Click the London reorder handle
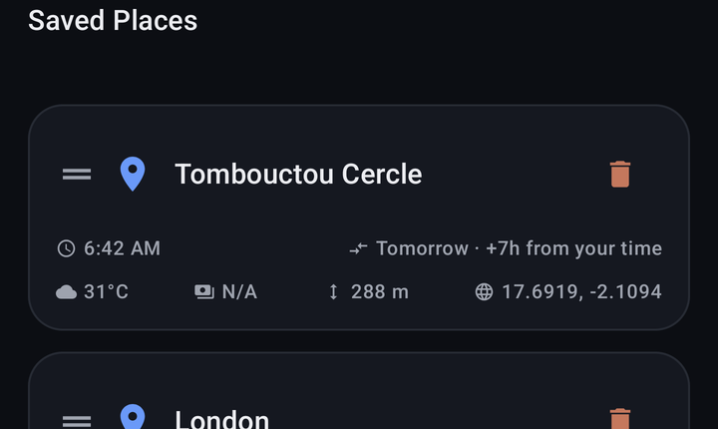 click(x=77, y=421)
